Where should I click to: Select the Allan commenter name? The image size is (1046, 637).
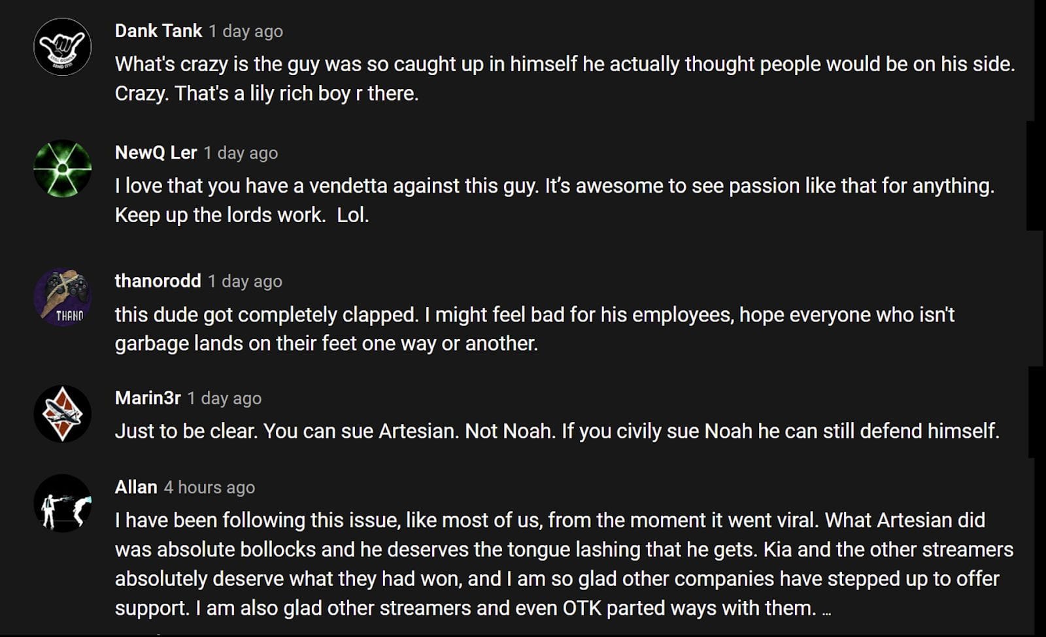[x=136, y=487]
